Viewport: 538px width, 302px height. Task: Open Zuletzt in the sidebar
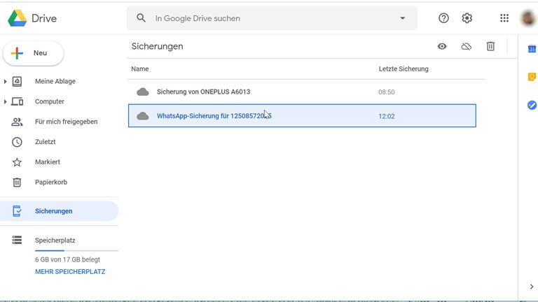point(45,142)
